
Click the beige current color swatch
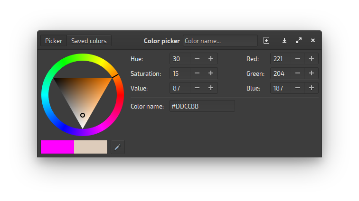click(91, 147)
